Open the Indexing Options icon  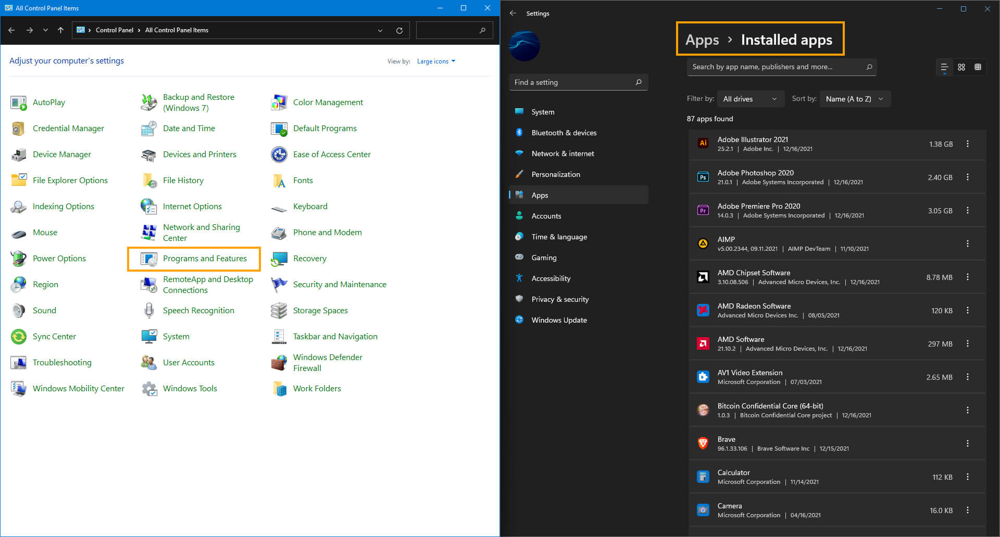pyautogui.click(x=19, y=207)
